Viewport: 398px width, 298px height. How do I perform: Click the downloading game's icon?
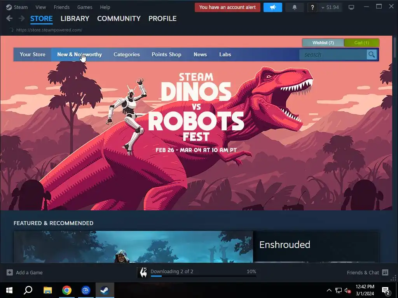point(143,272)
